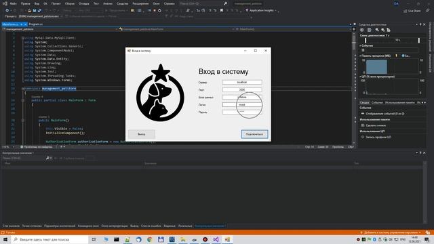This screenshot has height=244, width=434.
Task: Click the Open File toolbar icon
Action: [29, 11]
